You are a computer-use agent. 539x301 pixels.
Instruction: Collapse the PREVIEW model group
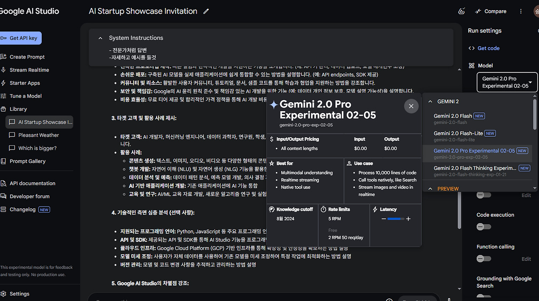pos(430,189)
